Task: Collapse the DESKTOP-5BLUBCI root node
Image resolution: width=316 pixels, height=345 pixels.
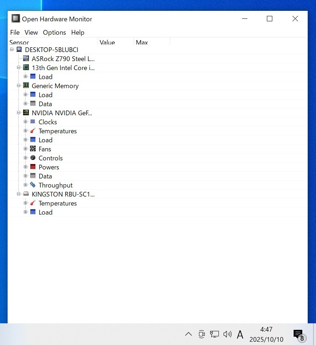Action: 12,49
